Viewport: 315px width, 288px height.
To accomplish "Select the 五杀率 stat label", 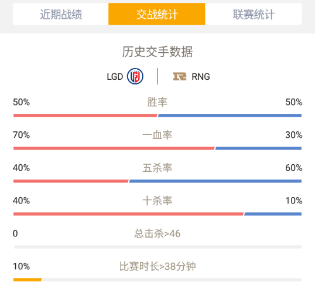I will coord(158,168).
